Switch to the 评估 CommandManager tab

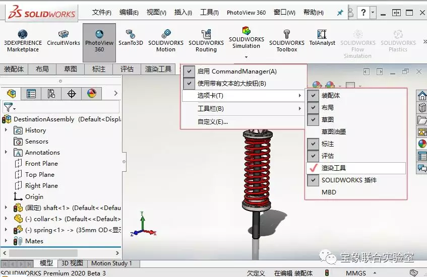[127, 69]
